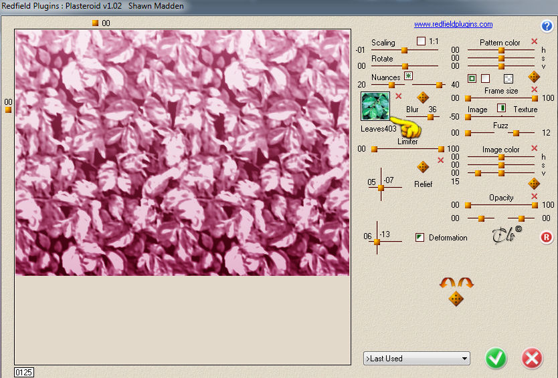Open the www.redfieldplugins.com link

tap(454, 24)
